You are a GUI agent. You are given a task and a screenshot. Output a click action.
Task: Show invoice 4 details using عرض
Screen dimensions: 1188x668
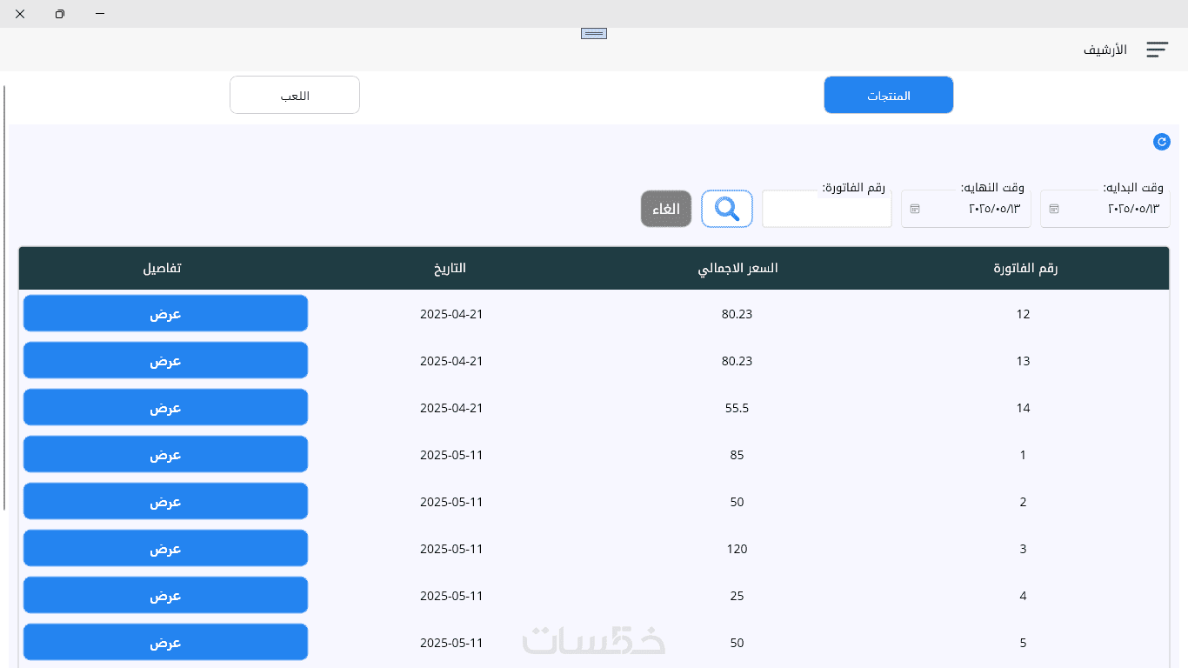pos(165,595)
